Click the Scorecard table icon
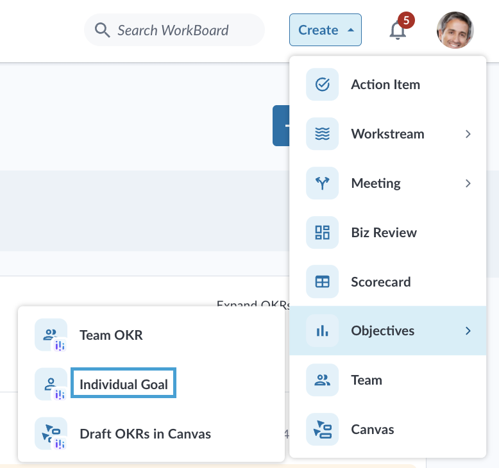 322,281
